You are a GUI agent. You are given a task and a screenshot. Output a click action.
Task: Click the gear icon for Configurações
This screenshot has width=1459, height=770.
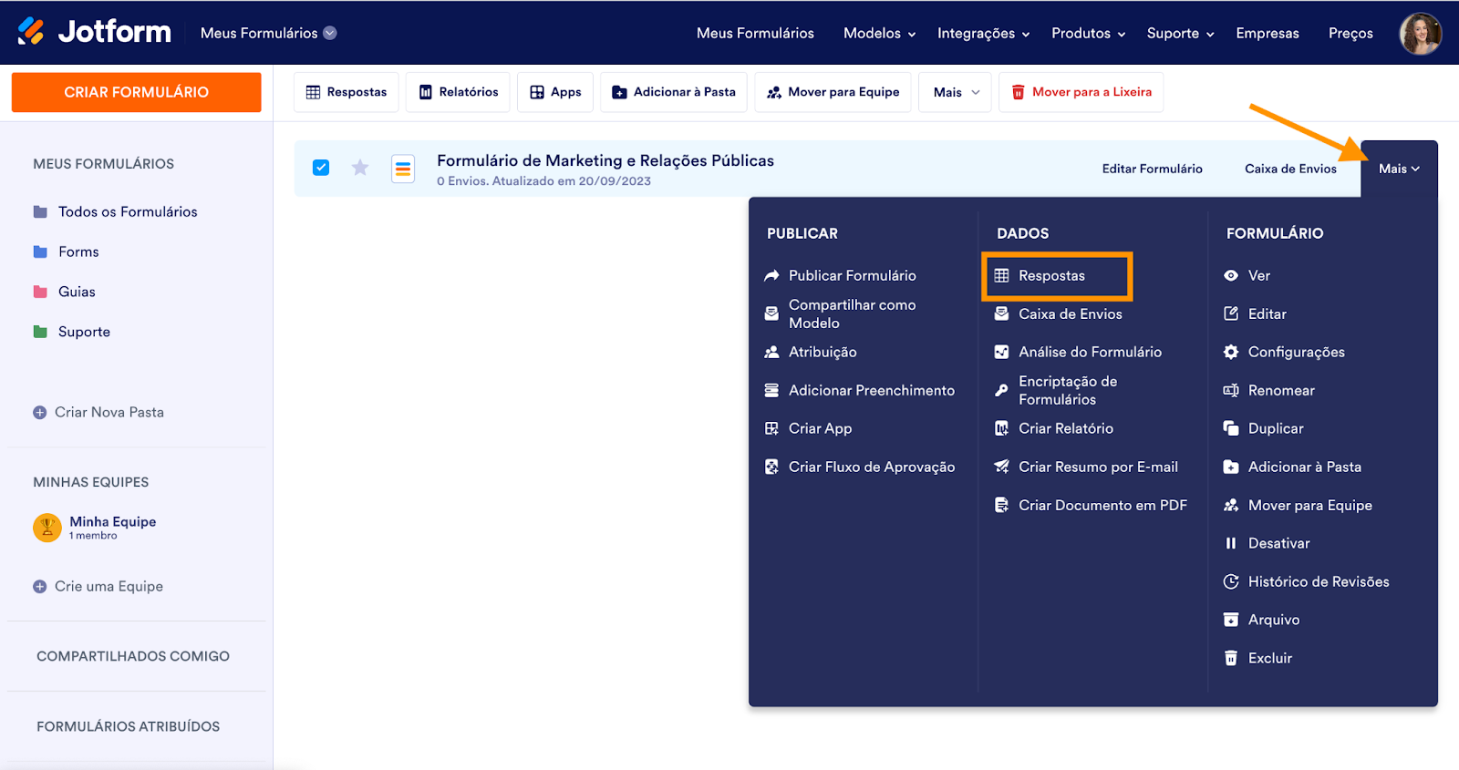(x=1231, y=352)
